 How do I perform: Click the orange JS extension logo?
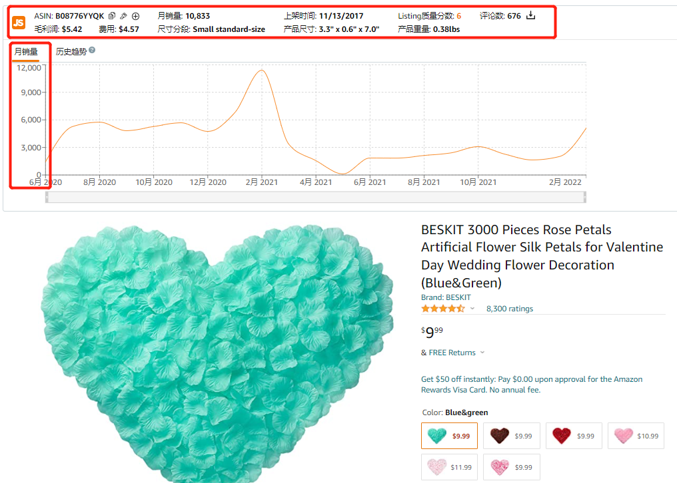tap(19, 22)
